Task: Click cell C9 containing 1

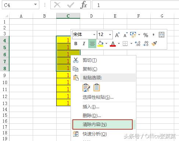Action: 64,75
